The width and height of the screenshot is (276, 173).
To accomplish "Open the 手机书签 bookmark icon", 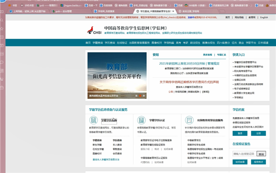I will (22, 5).
